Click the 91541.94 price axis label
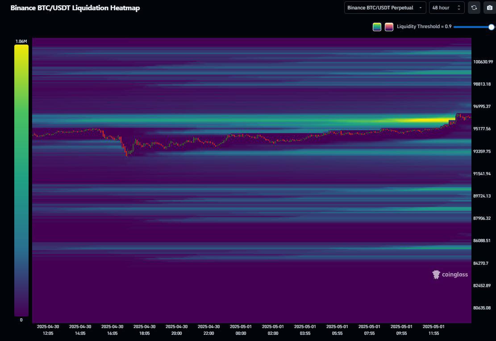This screenshot has width=496, height=341. pos(482,174)
